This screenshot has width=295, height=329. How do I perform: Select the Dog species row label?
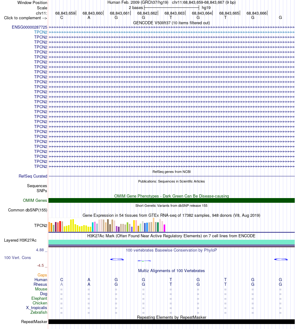point(43,294)
